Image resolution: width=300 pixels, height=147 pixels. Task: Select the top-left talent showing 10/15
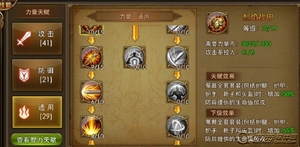[91, 29]
